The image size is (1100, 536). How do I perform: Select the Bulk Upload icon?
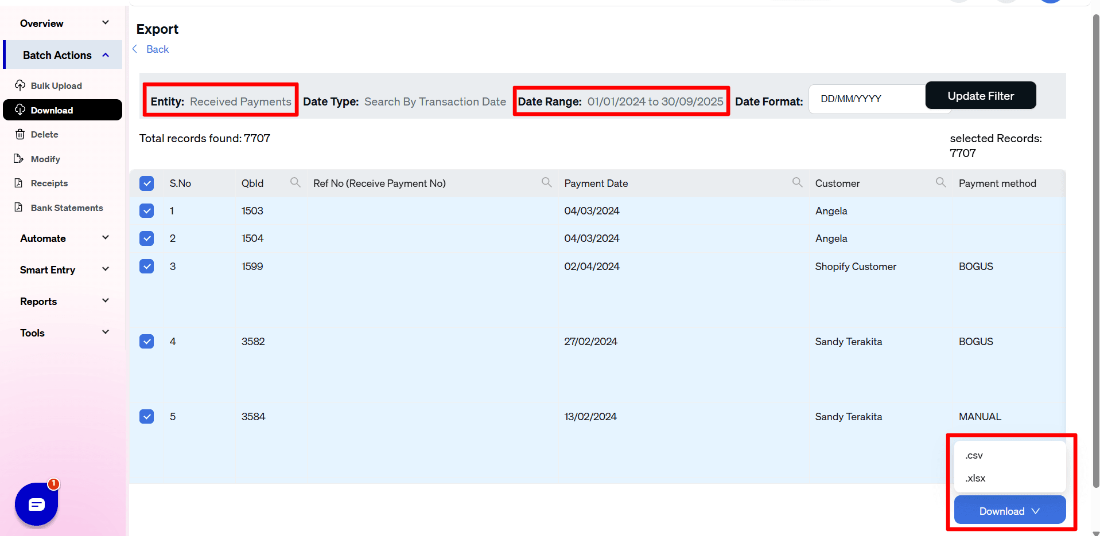(20, 85)
